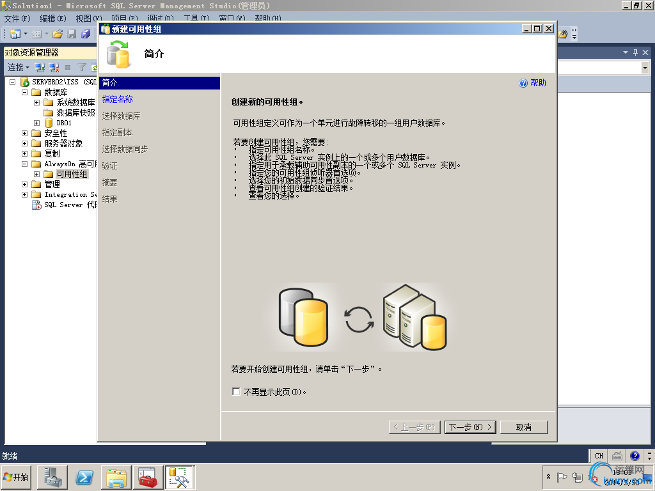Collapse the SERVER02\ISS server node

(13, 82)
